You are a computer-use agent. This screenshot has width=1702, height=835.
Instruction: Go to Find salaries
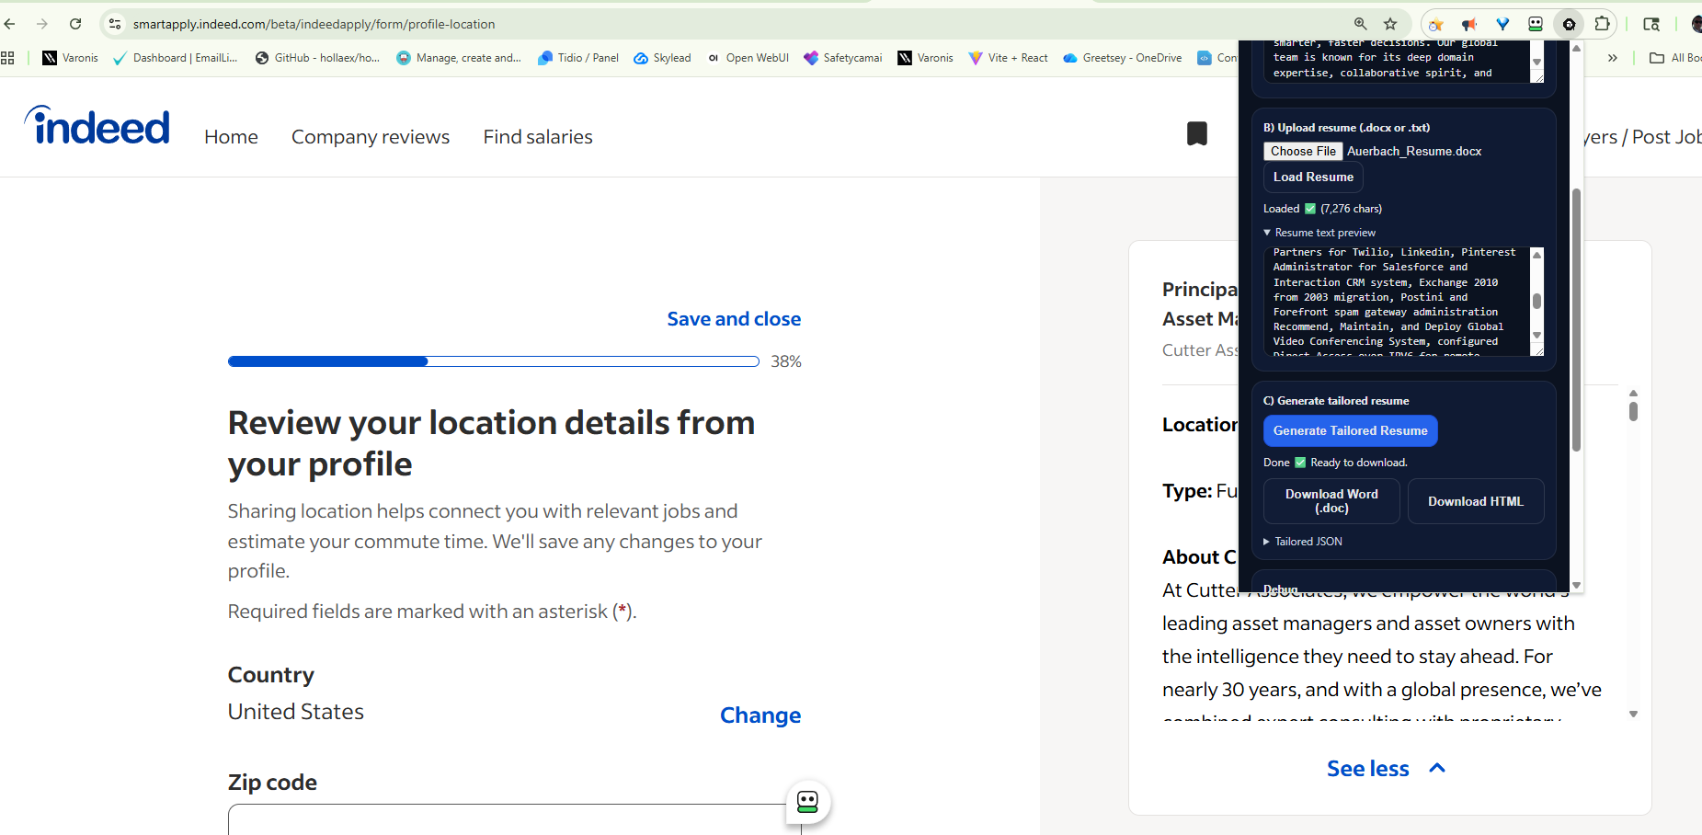tap(538, 137)
